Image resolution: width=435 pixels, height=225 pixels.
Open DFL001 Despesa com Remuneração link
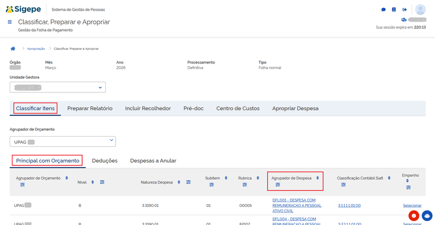pos(297,206)
